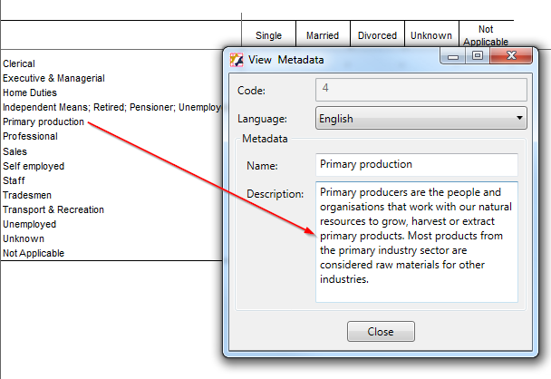Viewport: 551px width, 379px height.
Task: Click the View Metadata dialog app icon
Action: click(x=237, y=60)
